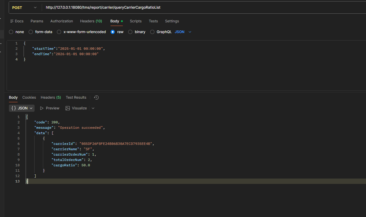Screen dimensions: 366x217
Task: Open the request Headers (10) tab
Action: coord(91,21)
